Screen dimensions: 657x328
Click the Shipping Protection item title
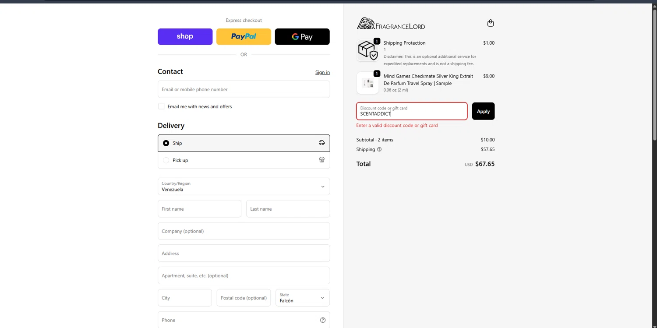(404, 43)
